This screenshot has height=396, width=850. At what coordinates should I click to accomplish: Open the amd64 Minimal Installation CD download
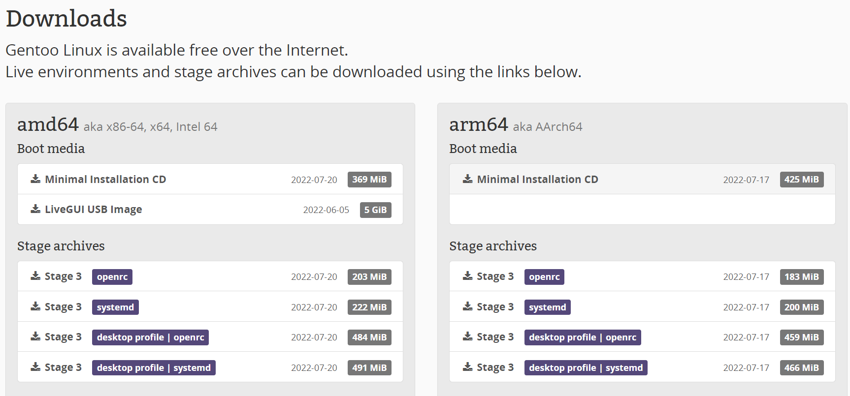(105, 179)
